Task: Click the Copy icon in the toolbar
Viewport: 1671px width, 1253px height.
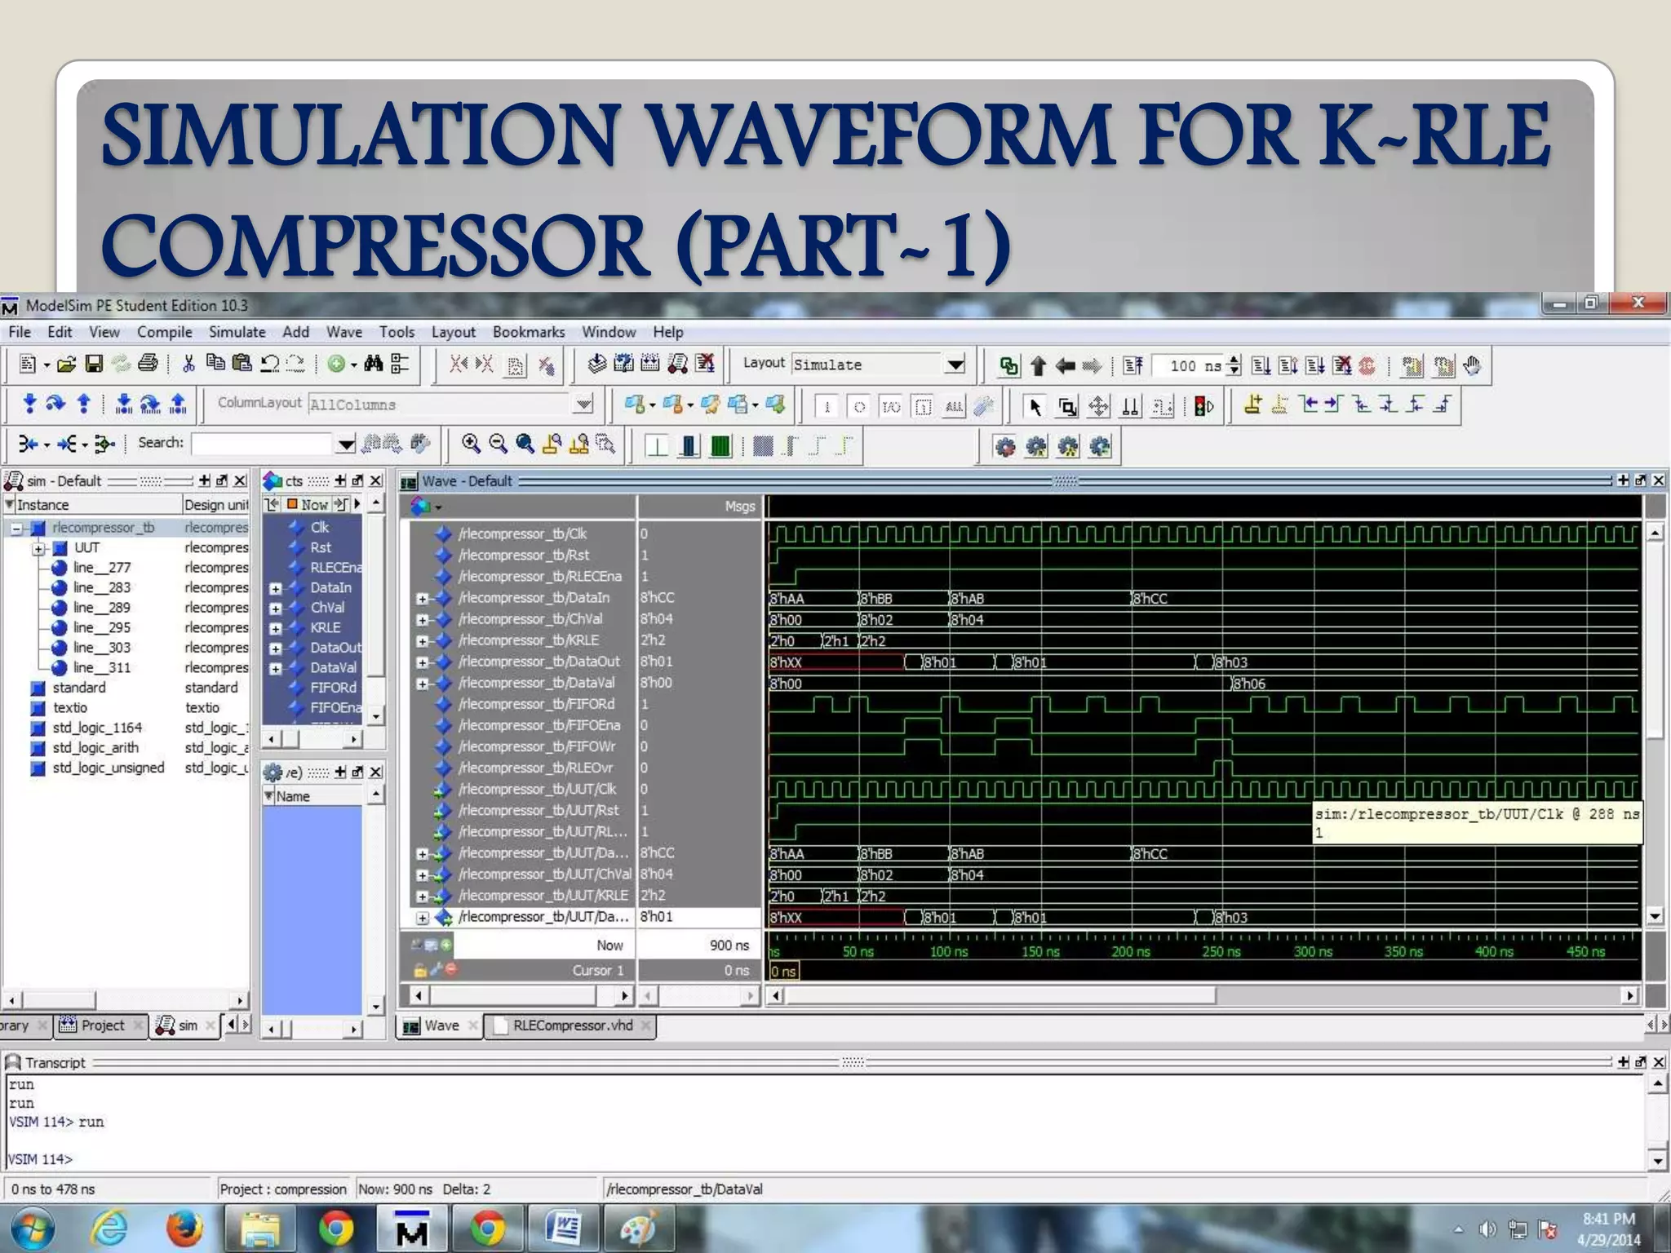Action: click(x=215, y=363)
